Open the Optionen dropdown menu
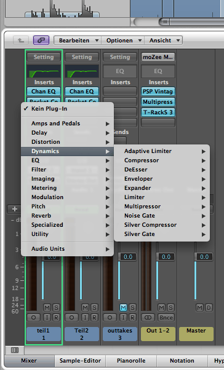 coord(122,41)
